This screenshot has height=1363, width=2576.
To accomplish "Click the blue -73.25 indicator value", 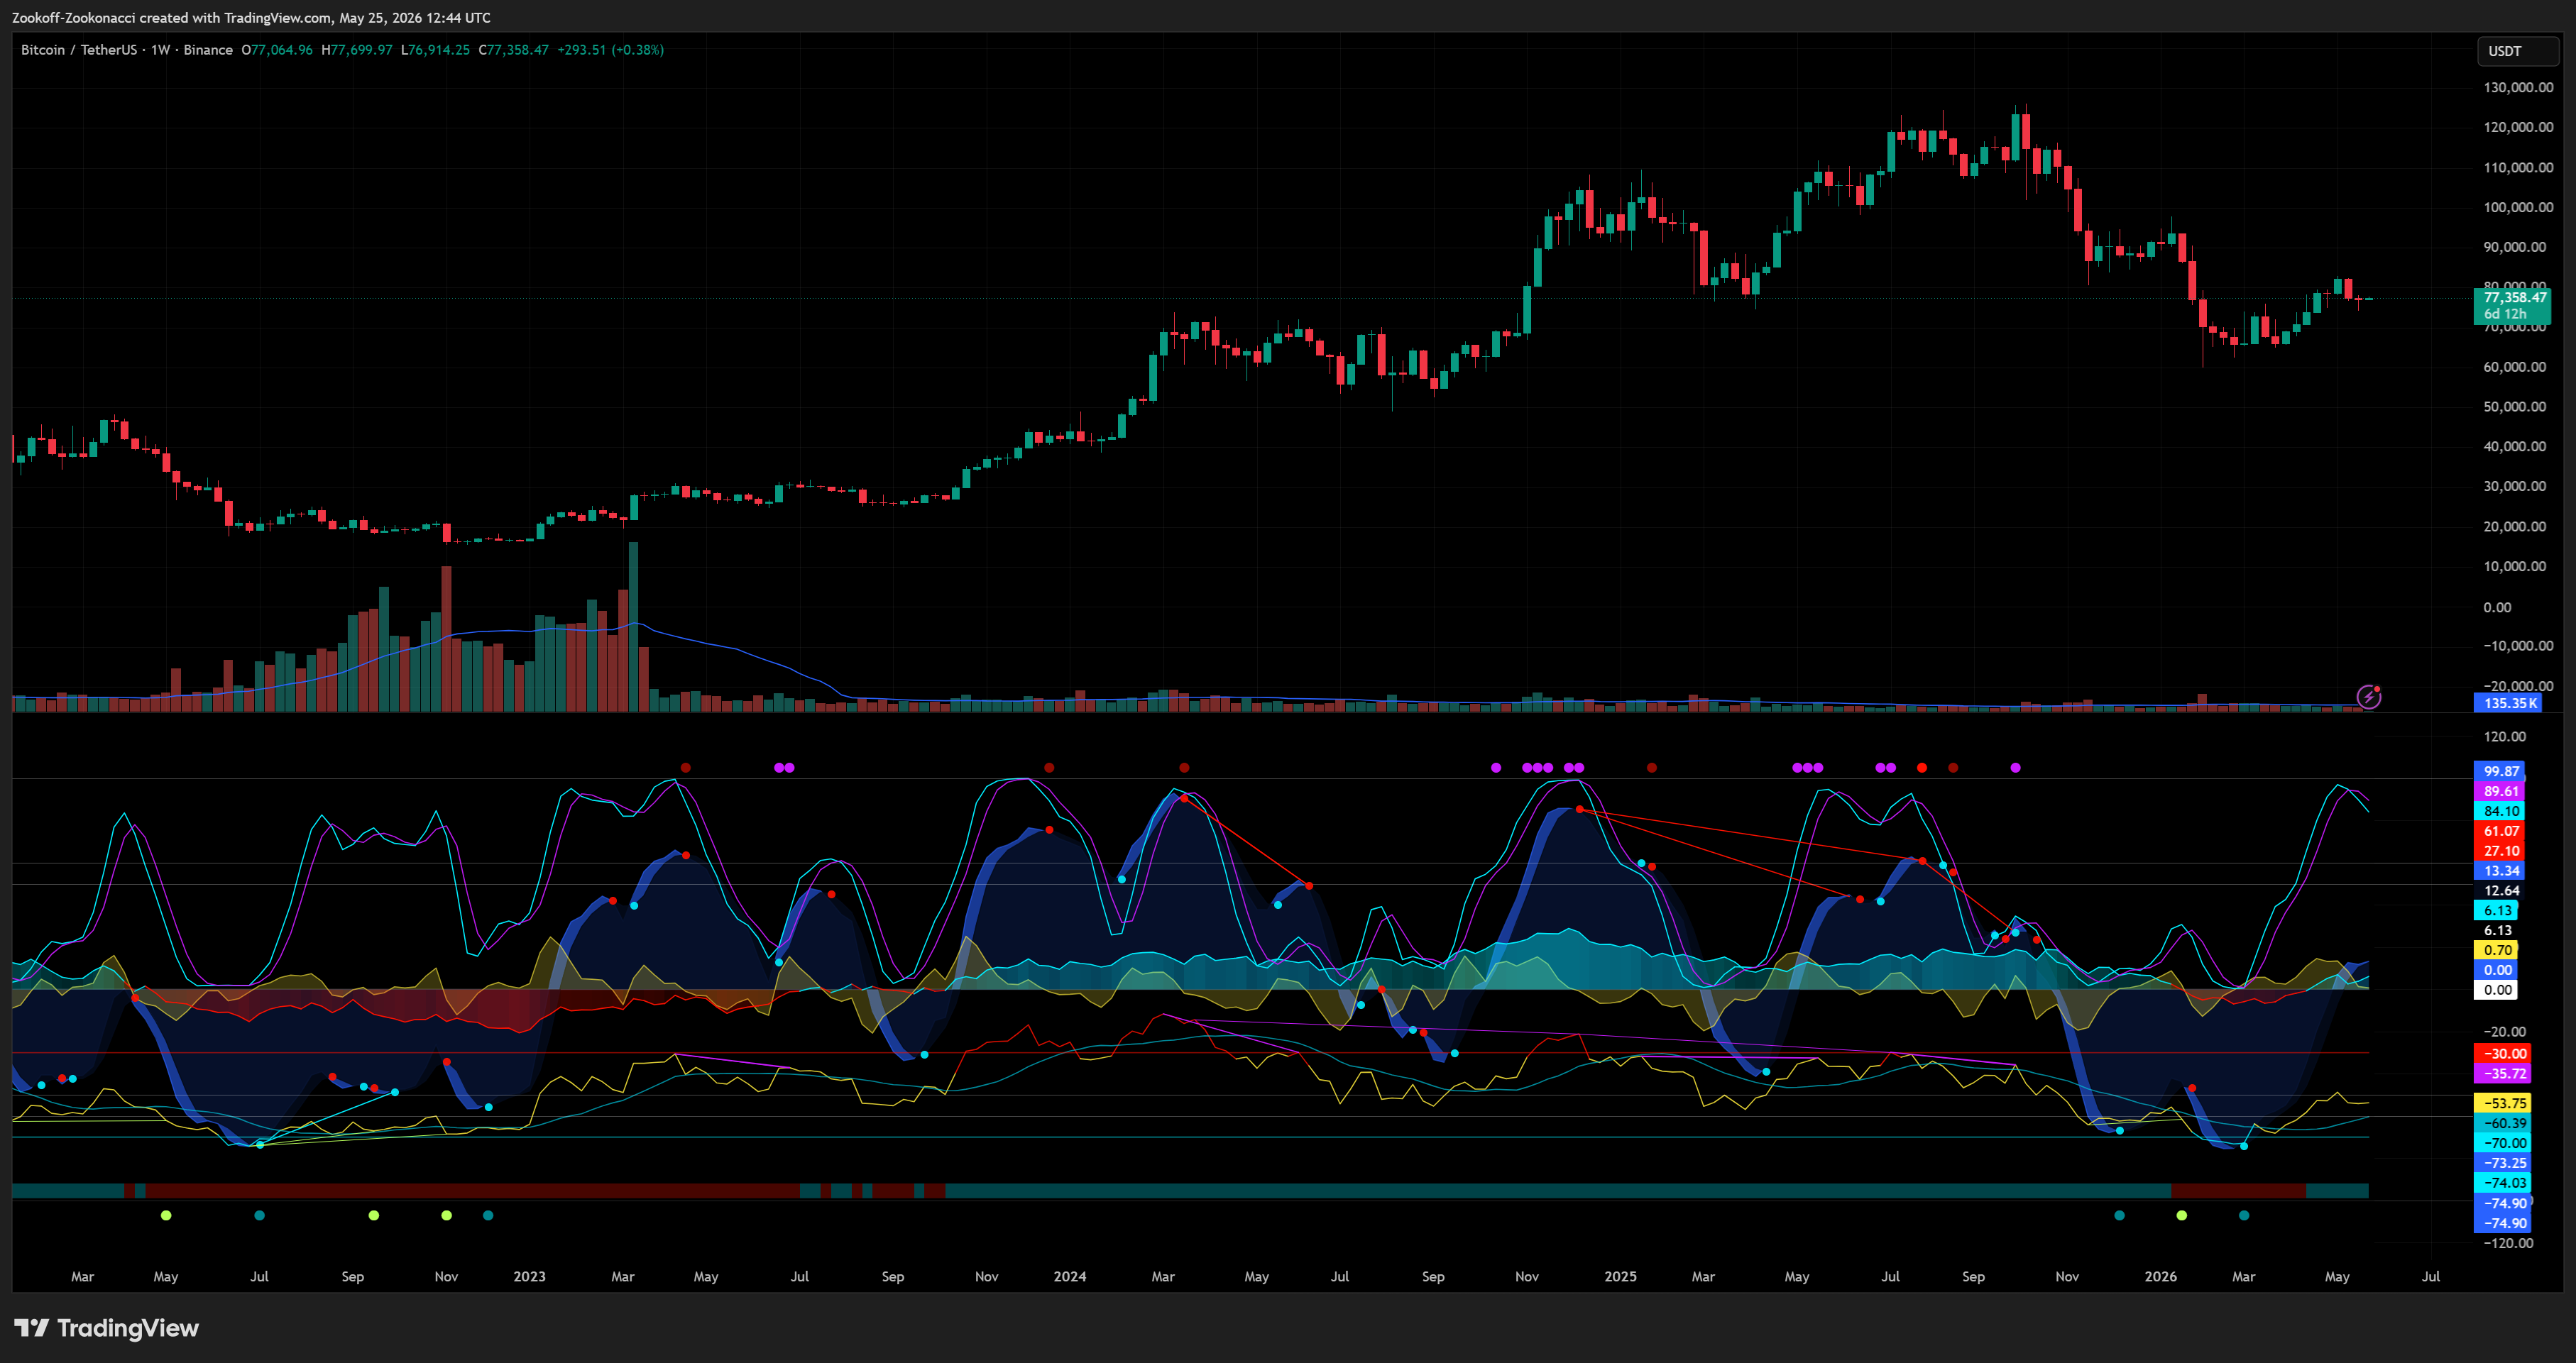I will [2503, 1163].
